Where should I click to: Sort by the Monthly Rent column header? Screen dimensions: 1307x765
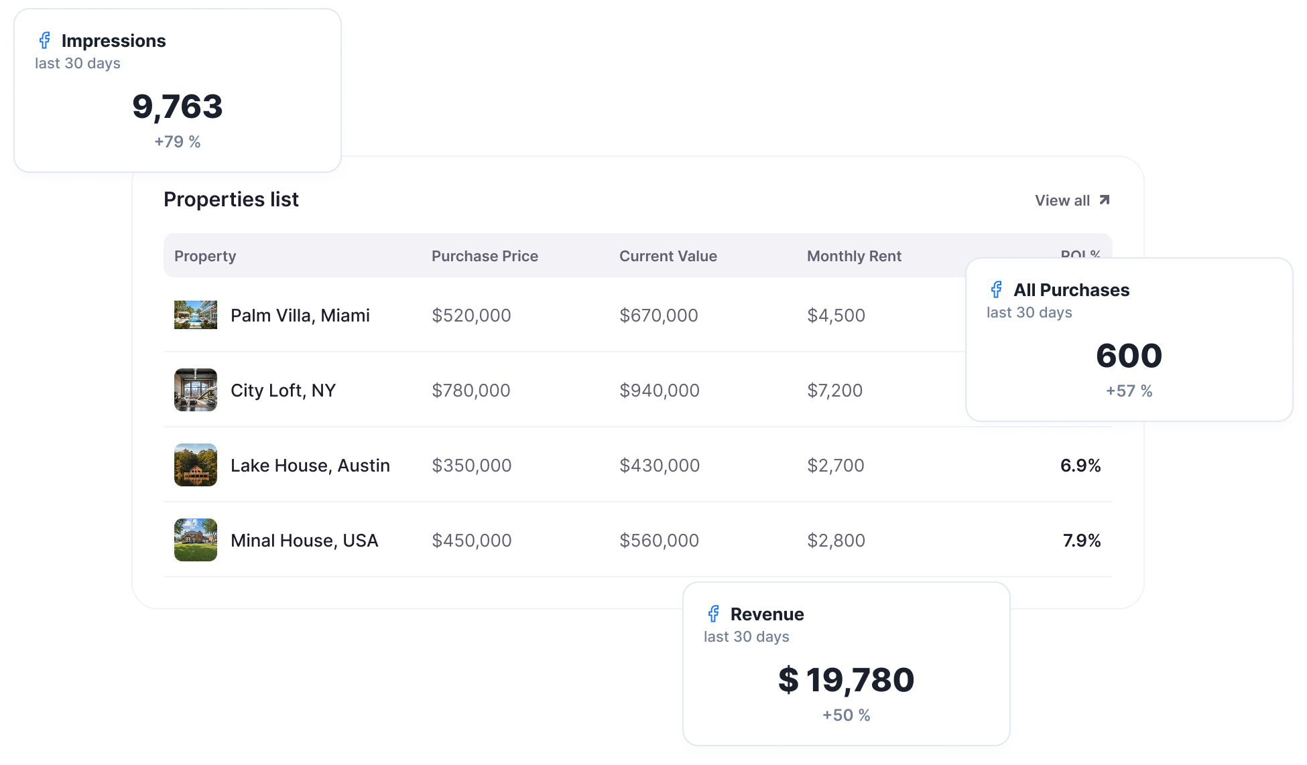point(854,256)
